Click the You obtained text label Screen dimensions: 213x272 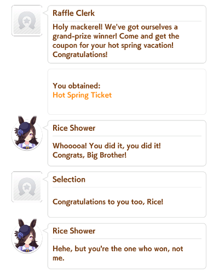[x=77, y=86]
